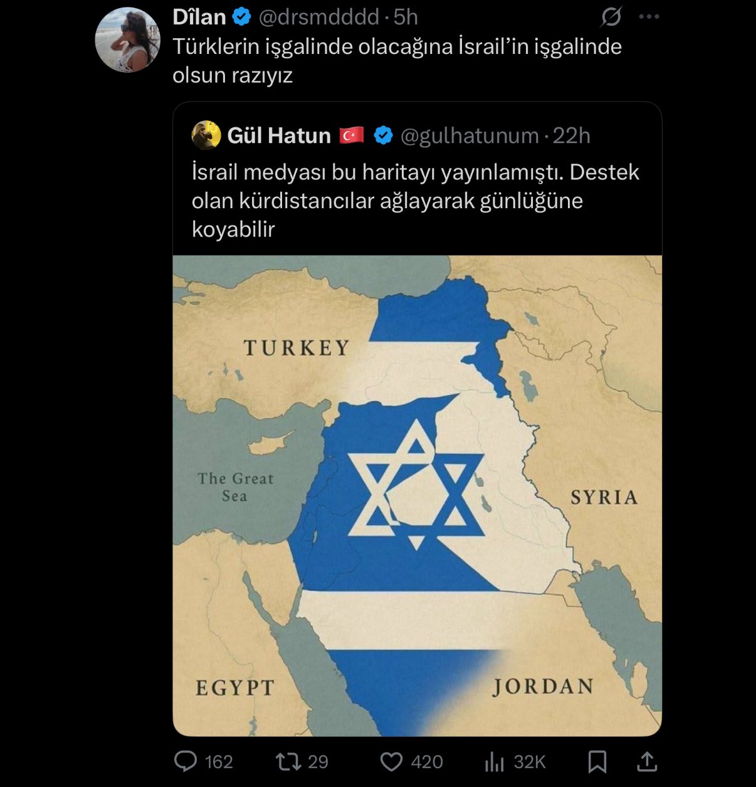Open the three-dots more options menu
The image size is (756, 787).
coord(649,17)
